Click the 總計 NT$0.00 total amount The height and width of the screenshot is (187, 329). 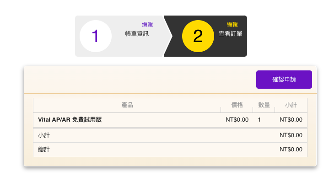pyautogui.click(x=291, y=150)
